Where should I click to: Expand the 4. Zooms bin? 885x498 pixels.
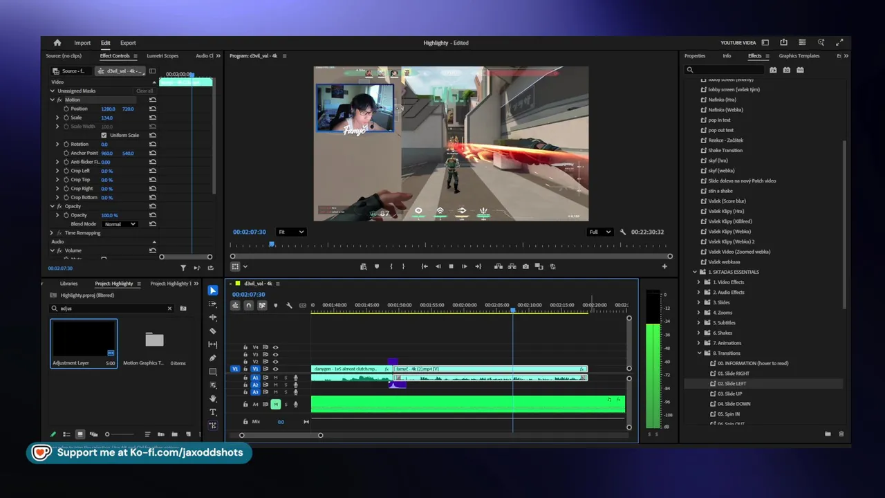click(699, 313)
